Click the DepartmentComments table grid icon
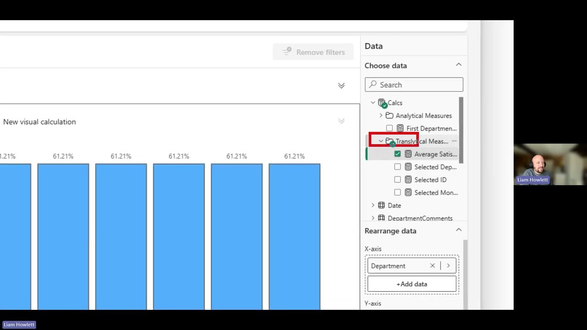 tap(382, 218)
